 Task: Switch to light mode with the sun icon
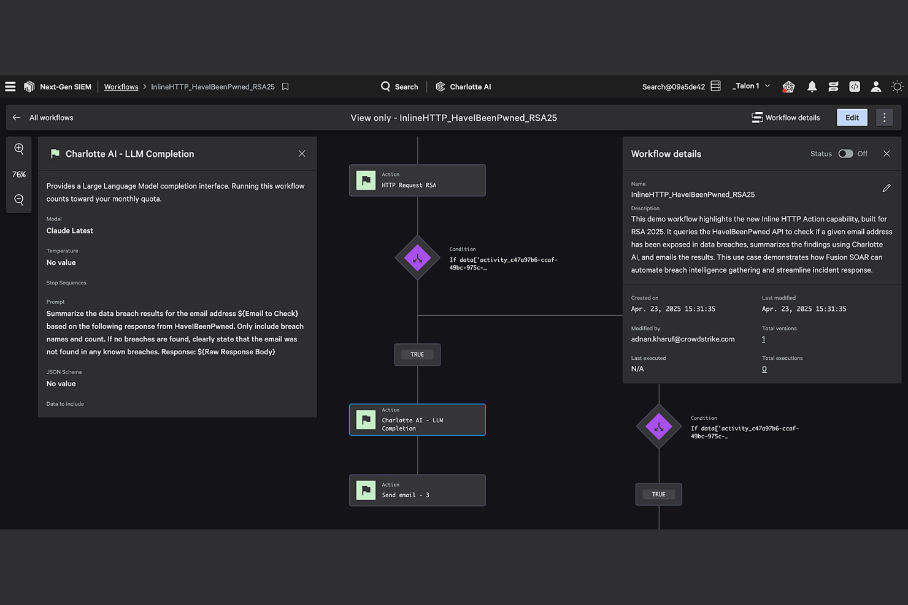pos(897,86)
